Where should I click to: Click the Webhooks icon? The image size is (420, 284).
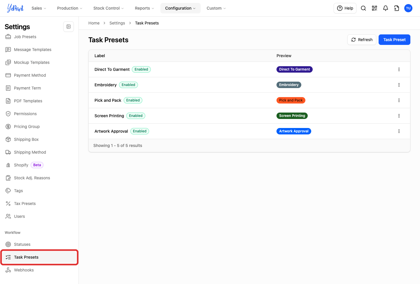(x=8, y=270)
